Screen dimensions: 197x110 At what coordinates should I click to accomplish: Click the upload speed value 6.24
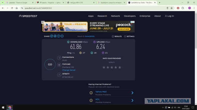(x=101, y=47)
